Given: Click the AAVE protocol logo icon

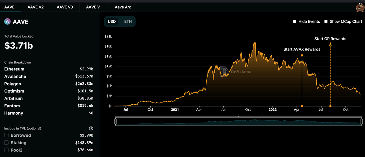Looking at the screenshot, I should (8, 21).
